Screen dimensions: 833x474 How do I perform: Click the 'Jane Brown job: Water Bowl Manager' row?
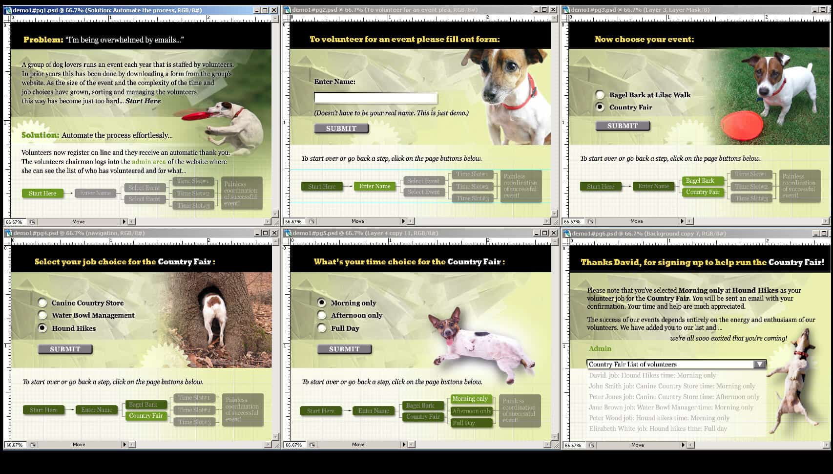(x=670, y=407)
